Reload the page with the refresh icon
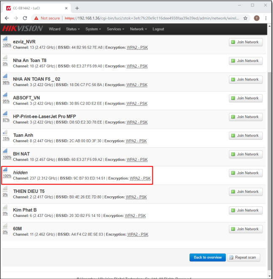This screenshot has height=279, width=273. point(25,18)
